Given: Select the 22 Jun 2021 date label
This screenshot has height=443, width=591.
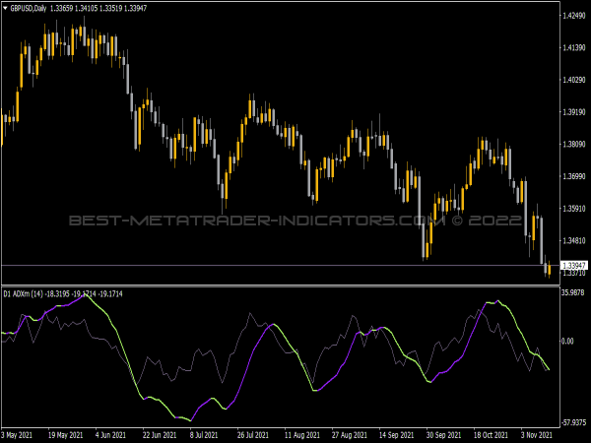Looking at the screenshot, I should 160,435.
